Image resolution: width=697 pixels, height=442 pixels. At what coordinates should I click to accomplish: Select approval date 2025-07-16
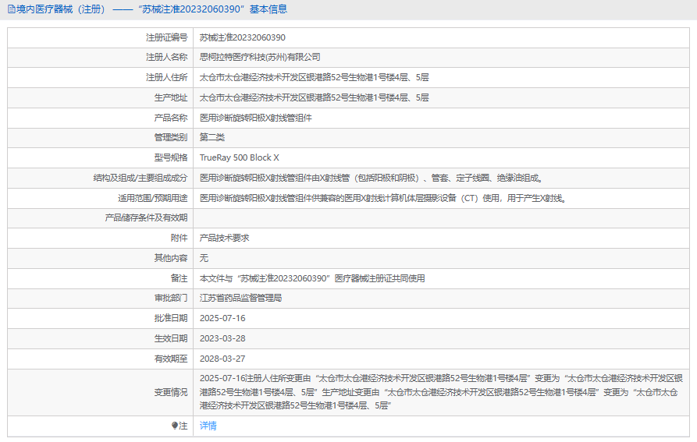click(222, 318)
